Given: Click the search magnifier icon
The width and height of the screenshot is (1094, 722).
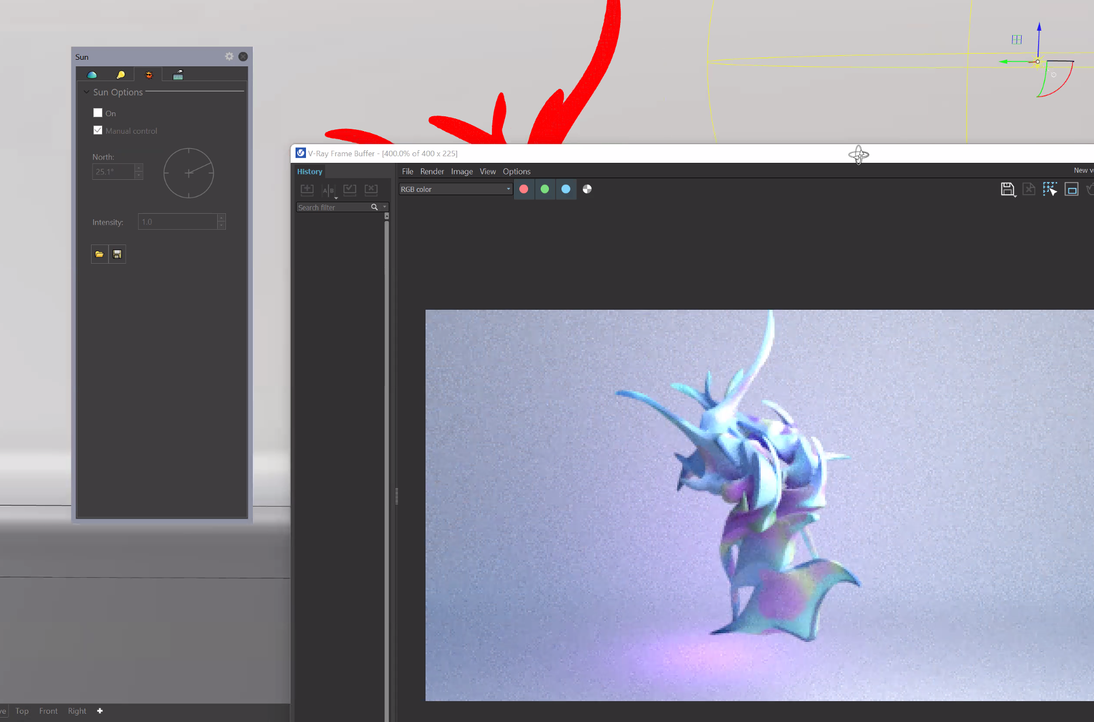Looking at the screenshot, I should point(375,207).
